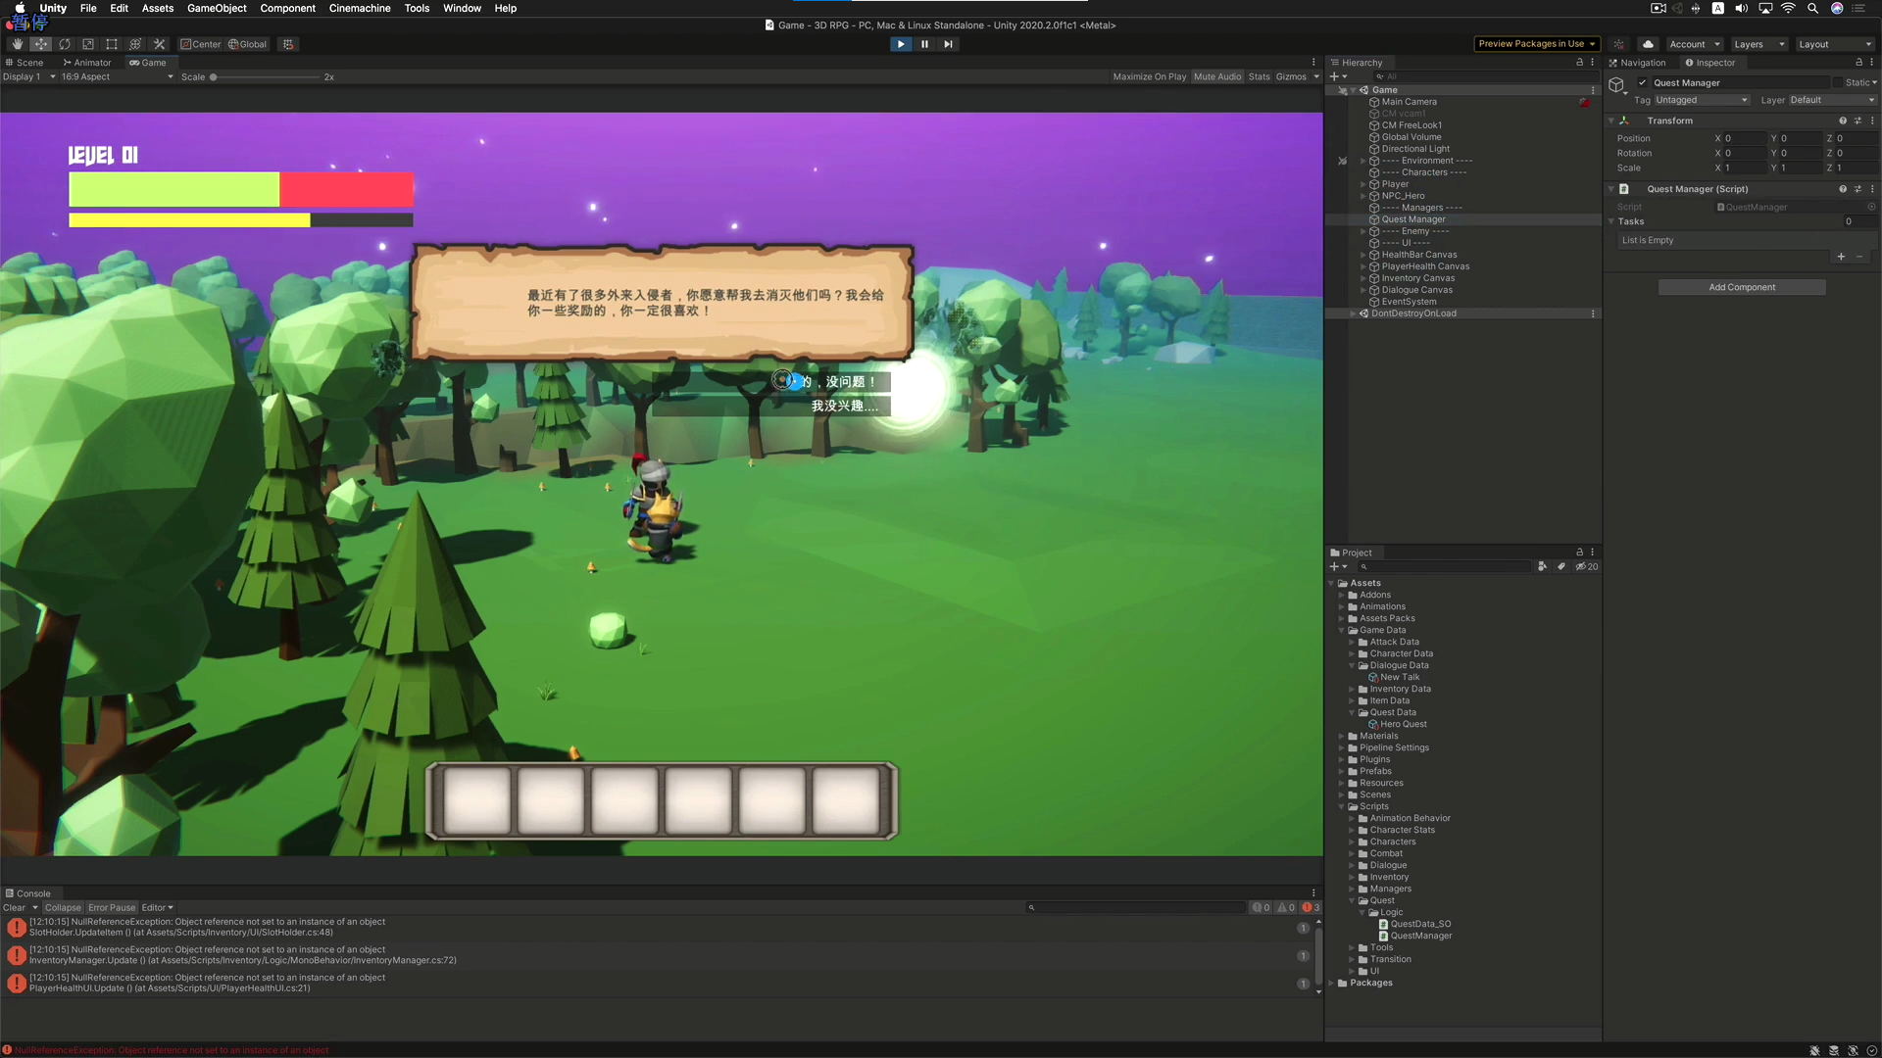Select the Hand tool in toolbar
This screenshot has width=1882, height=1058.
click(x=17, y=44)
